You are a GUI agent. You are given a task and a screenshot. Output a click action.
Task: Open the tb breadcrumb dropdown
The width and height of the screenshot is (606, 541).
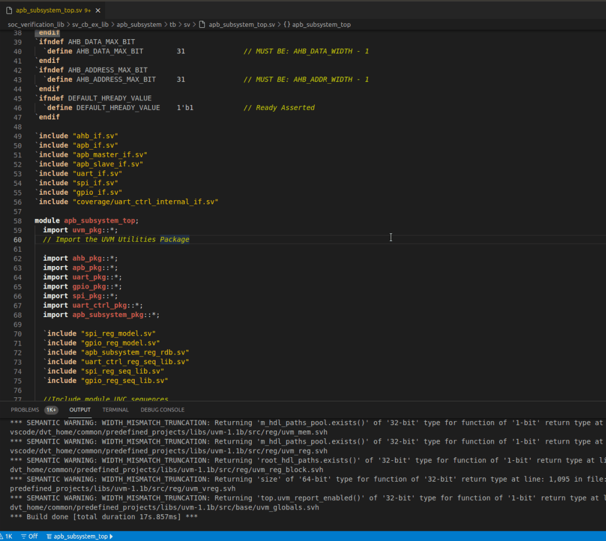172,25
